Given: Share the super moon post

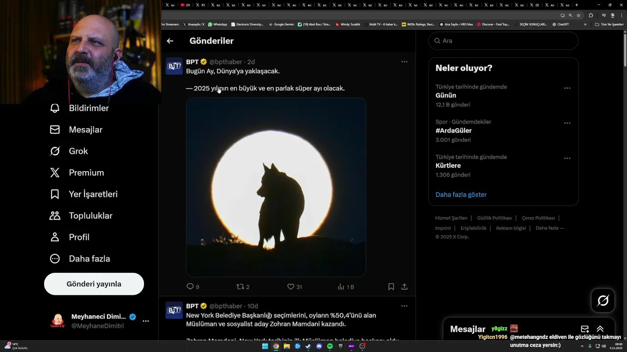Looking at the screenshot, I should point(405,287).
